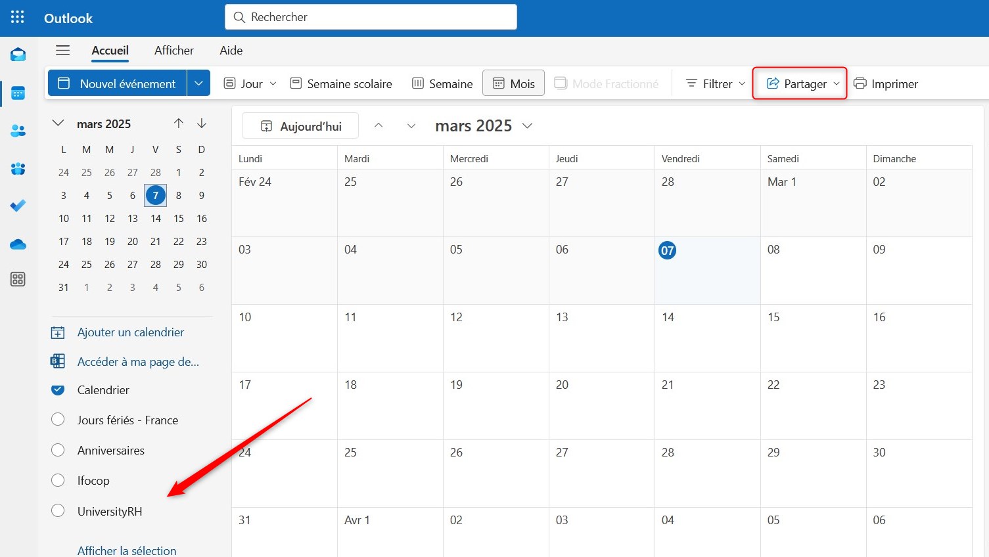The image size is (989, 557).
Task: Open the Mail app from sidebar
Action: point(18,55)
